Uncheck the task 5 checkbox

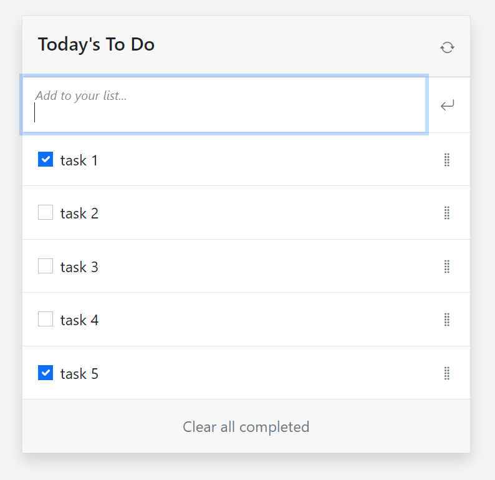[x=46, y=373]
